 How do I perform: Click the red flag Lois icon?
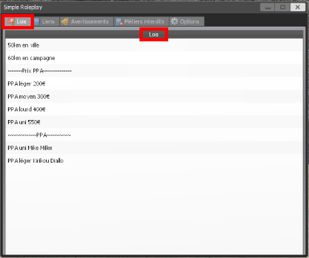(x=11, y=21)
